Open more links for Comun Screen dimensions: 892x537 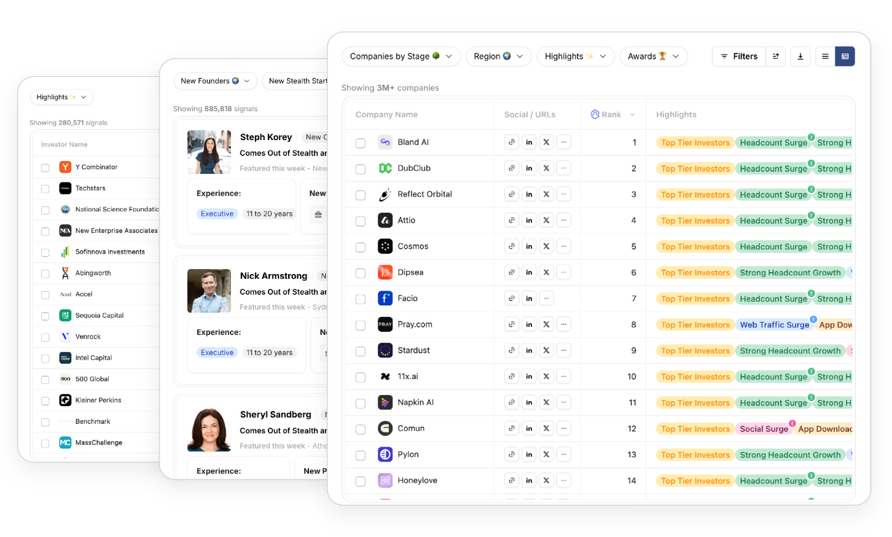[x=563, y=428]
